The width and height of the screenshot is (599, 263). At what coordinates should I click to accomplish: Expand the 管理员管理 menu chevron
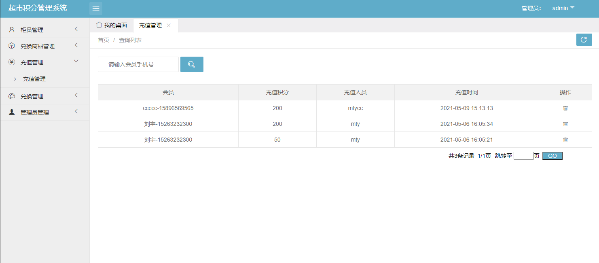(x=76, y=112)
